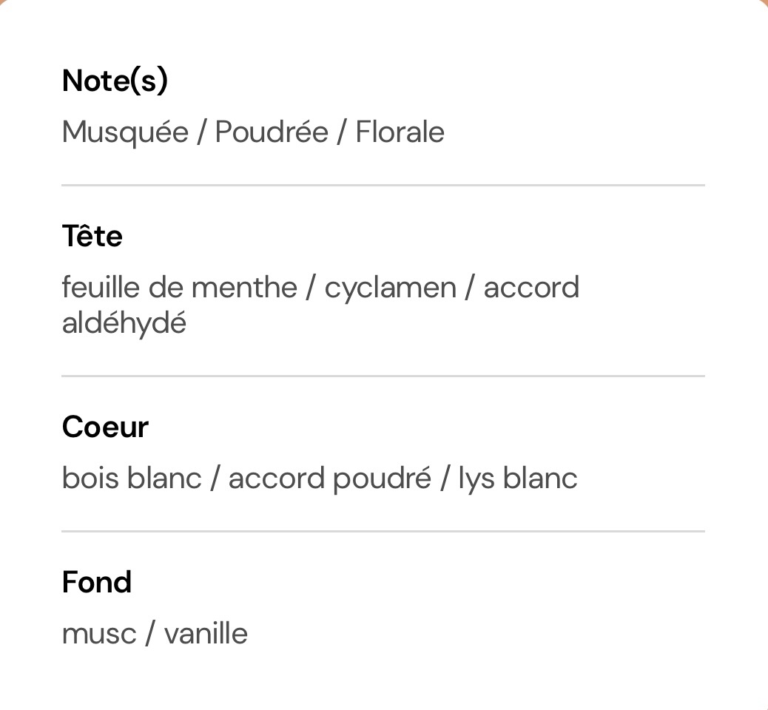
Task: Click the word accord in Tête row
Action: click(530, 287)
